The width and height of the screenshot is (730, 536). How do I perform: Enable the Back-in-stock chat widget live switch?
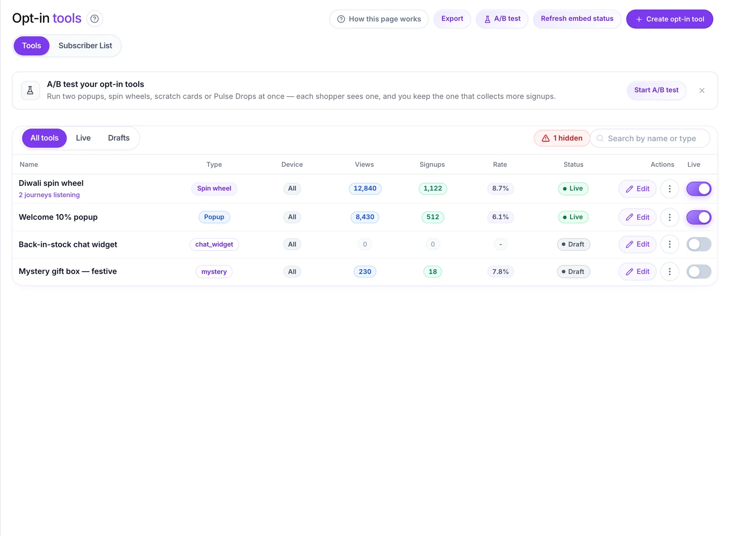(x=699, y=244)
